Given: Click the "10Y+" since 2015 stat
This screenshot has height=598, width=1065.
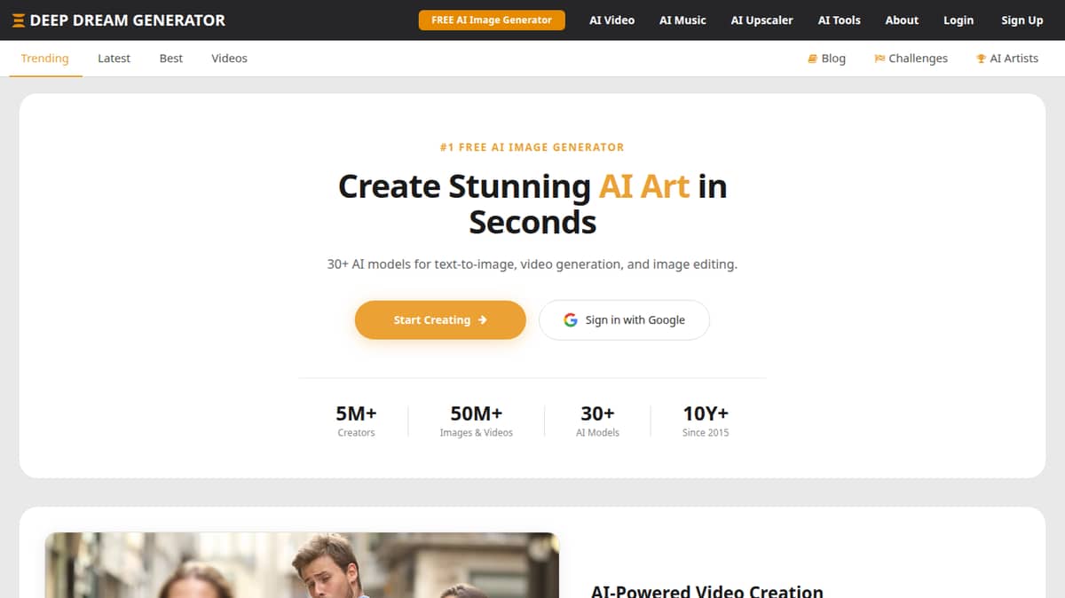Looking at the screenshot, I should click(x=706, y=421).
